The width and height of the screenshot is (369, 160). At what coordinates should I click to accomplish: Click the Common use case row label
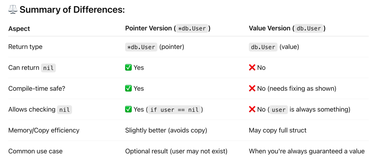click(35, 151)
